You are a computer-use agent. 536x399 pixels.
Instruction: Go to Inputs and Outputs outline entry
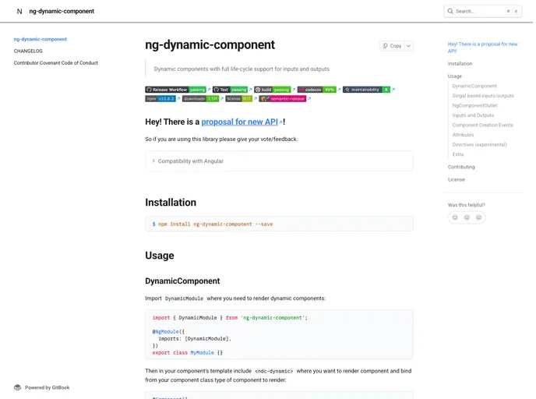(x=473, y=115)
